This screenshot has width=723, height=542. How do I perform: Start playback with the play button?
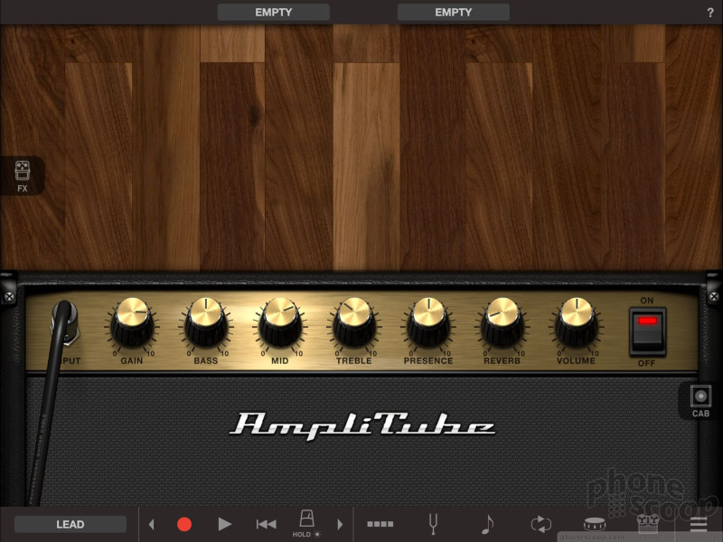[x=224, y=524]
